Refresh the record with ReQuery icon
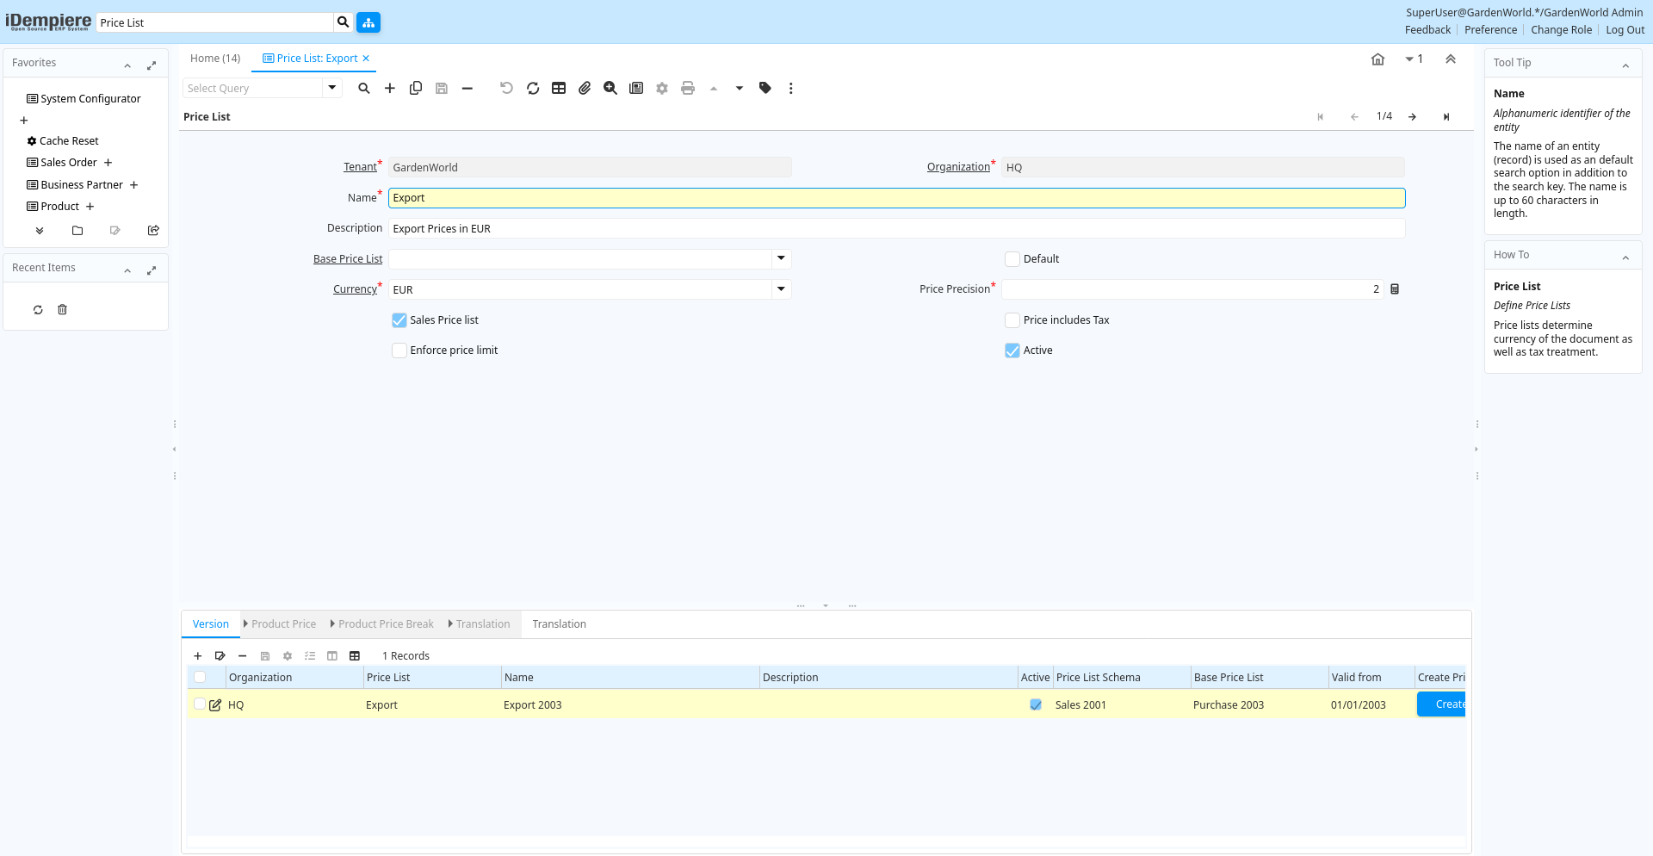1653x856 pixels. (x=533, y=88)
